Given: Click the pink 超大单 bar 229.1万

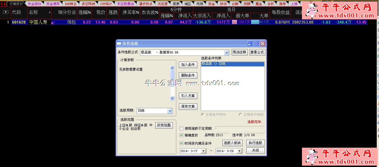Looking at the screenshot, I should (234, 22).
